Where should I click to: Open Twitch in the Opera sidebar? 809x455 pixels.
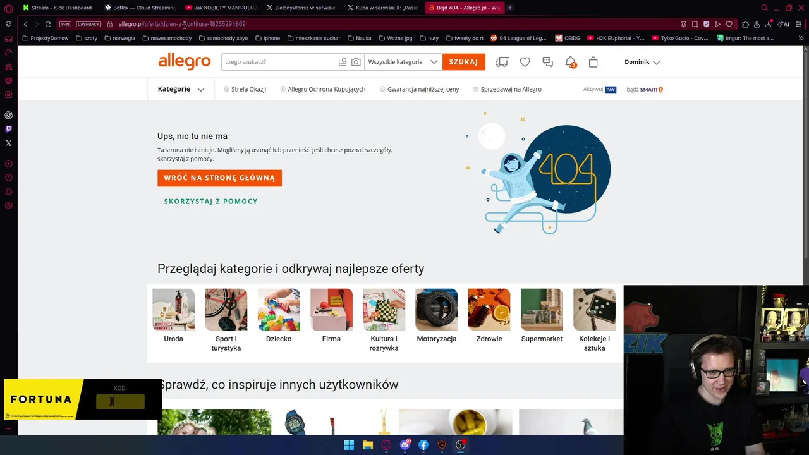coord(8,129)
